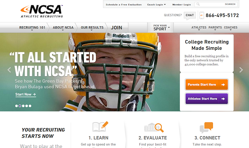Expand the Recruiting 101 menu
The width and height of the screenshot is (249, 148).
[32, 28]
